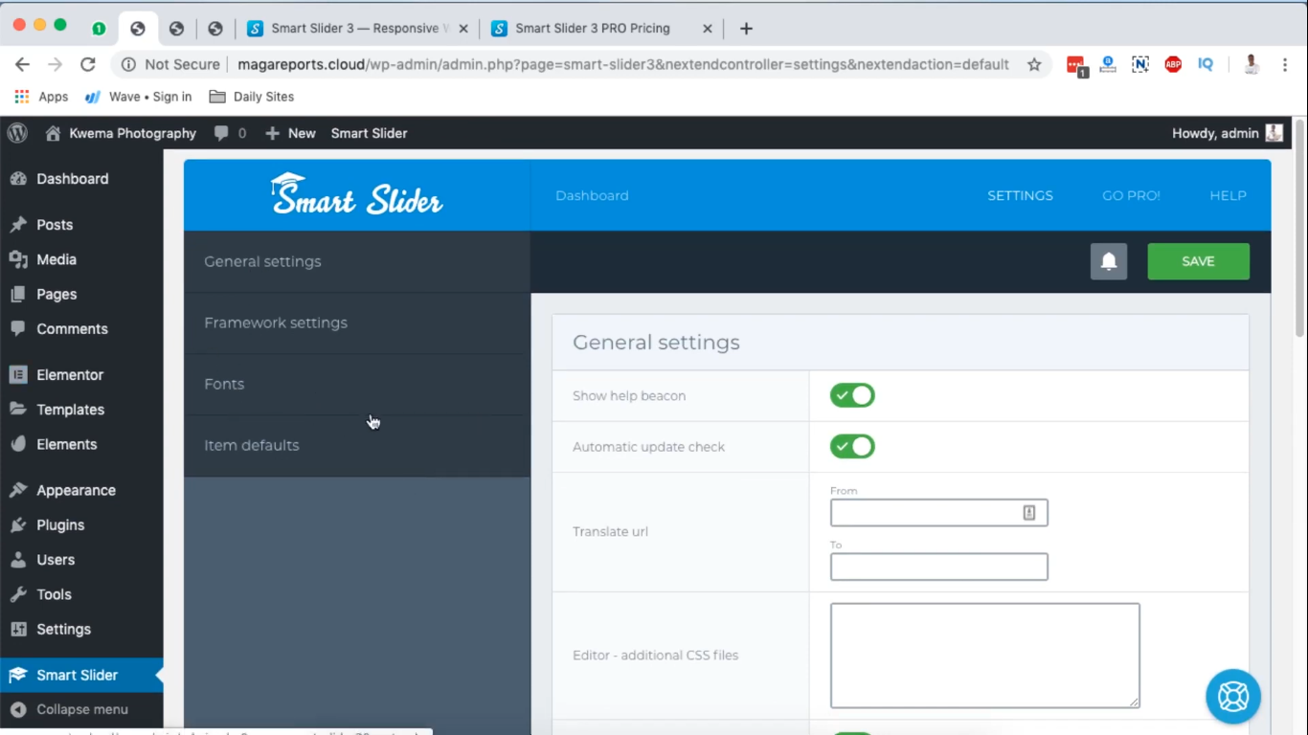Toggle Show help beacon switch
Screen dimensions: 1308x735
point(852,395)
